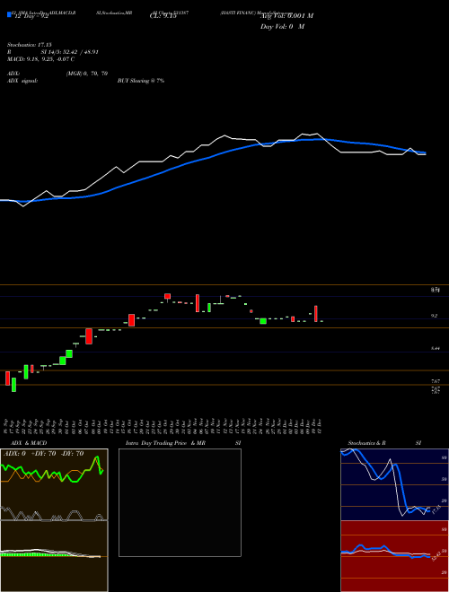Click the blue stochastics sub-chart panel
This screenshot has width=449, height=592.
tap(394, 484)
